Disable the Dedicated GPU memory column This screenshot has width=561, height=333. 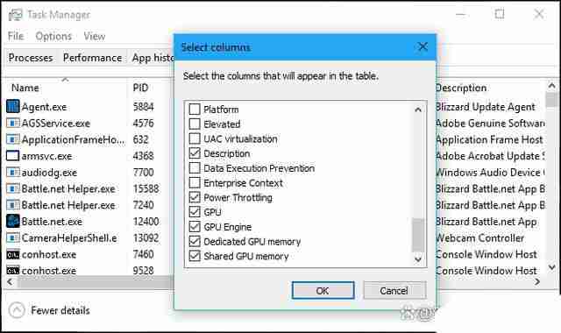(x=195, y=241)
